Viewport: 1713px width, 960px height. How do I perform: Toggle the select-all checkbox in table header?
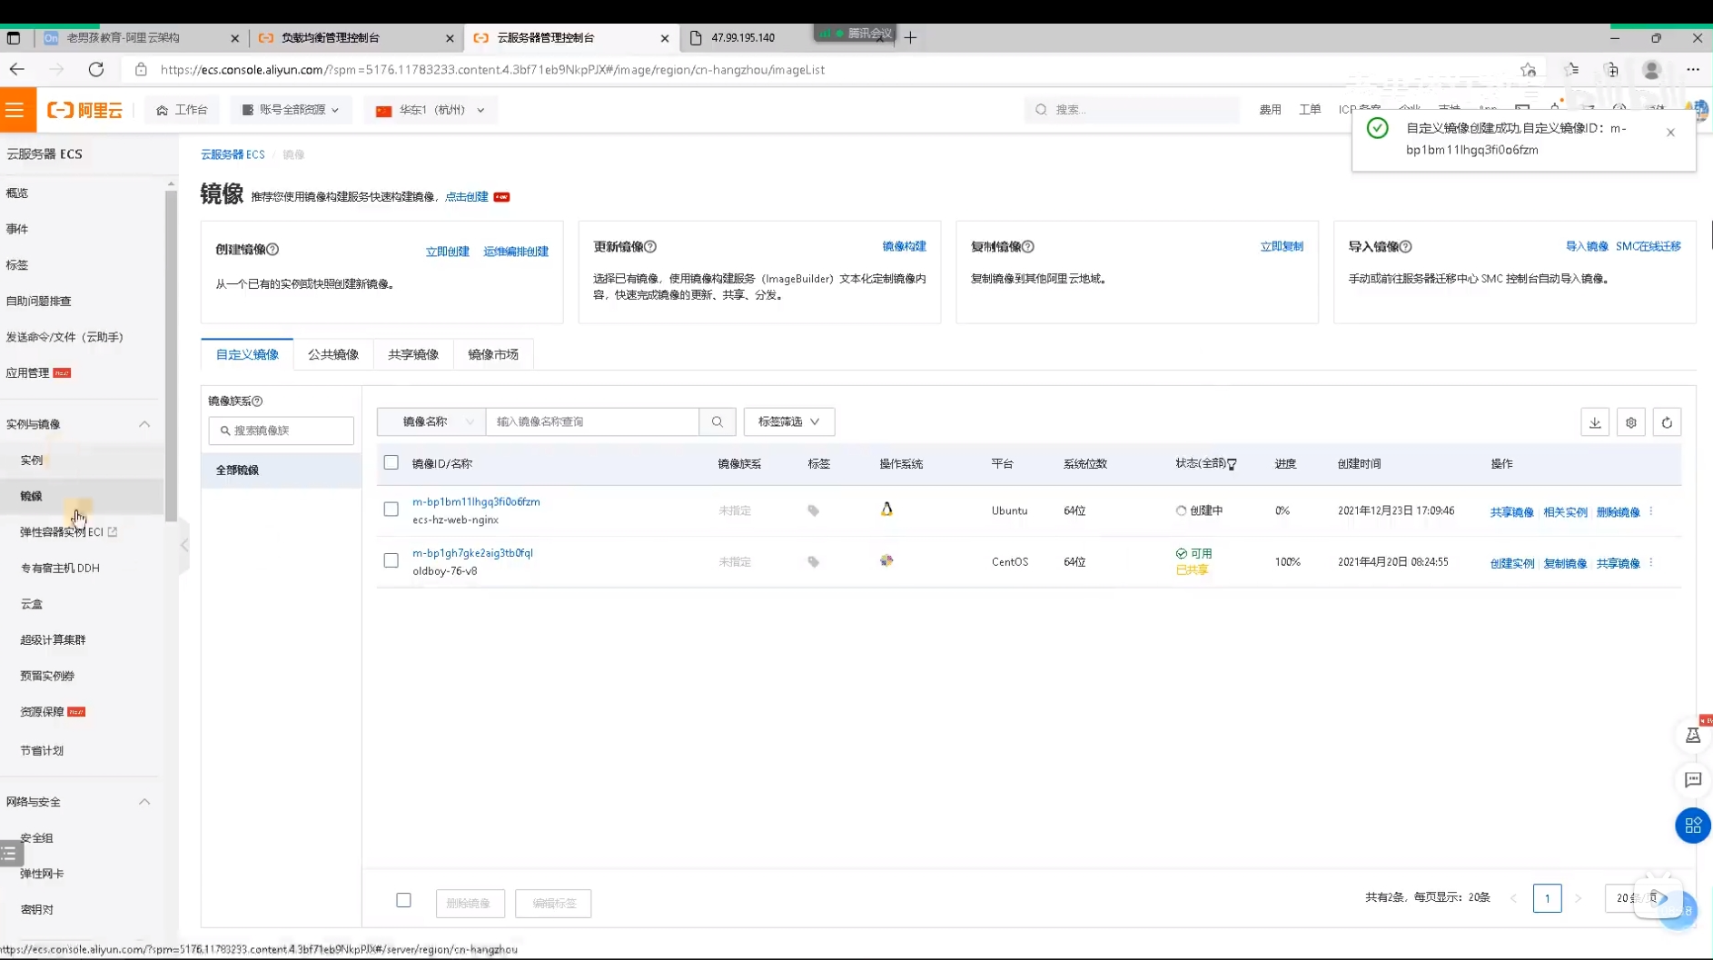point(391,463)
